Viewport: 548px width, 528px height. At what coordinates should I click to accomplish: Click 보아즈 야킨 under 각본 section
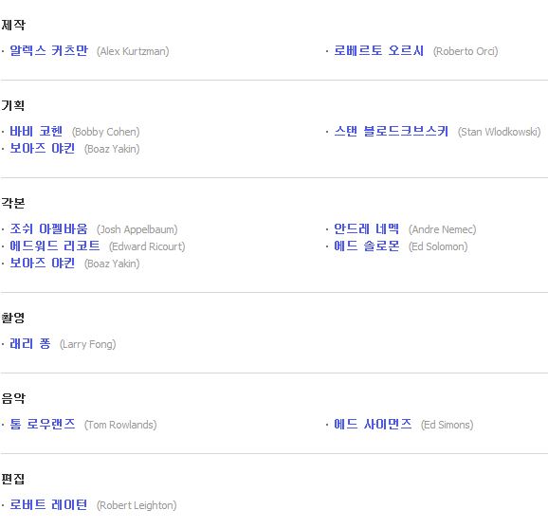[x=43, y=264]
